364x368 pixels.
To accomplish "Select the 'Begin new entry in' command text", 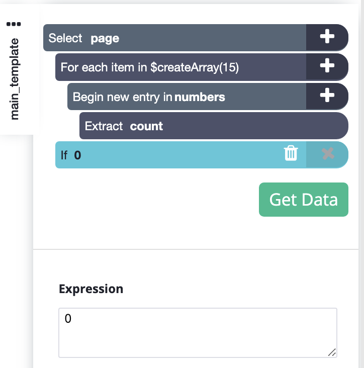I will 122,97.
